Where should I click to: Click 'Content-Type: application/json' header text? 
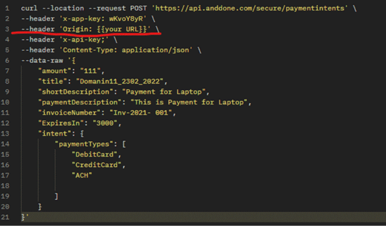click(x=126, y=50)
